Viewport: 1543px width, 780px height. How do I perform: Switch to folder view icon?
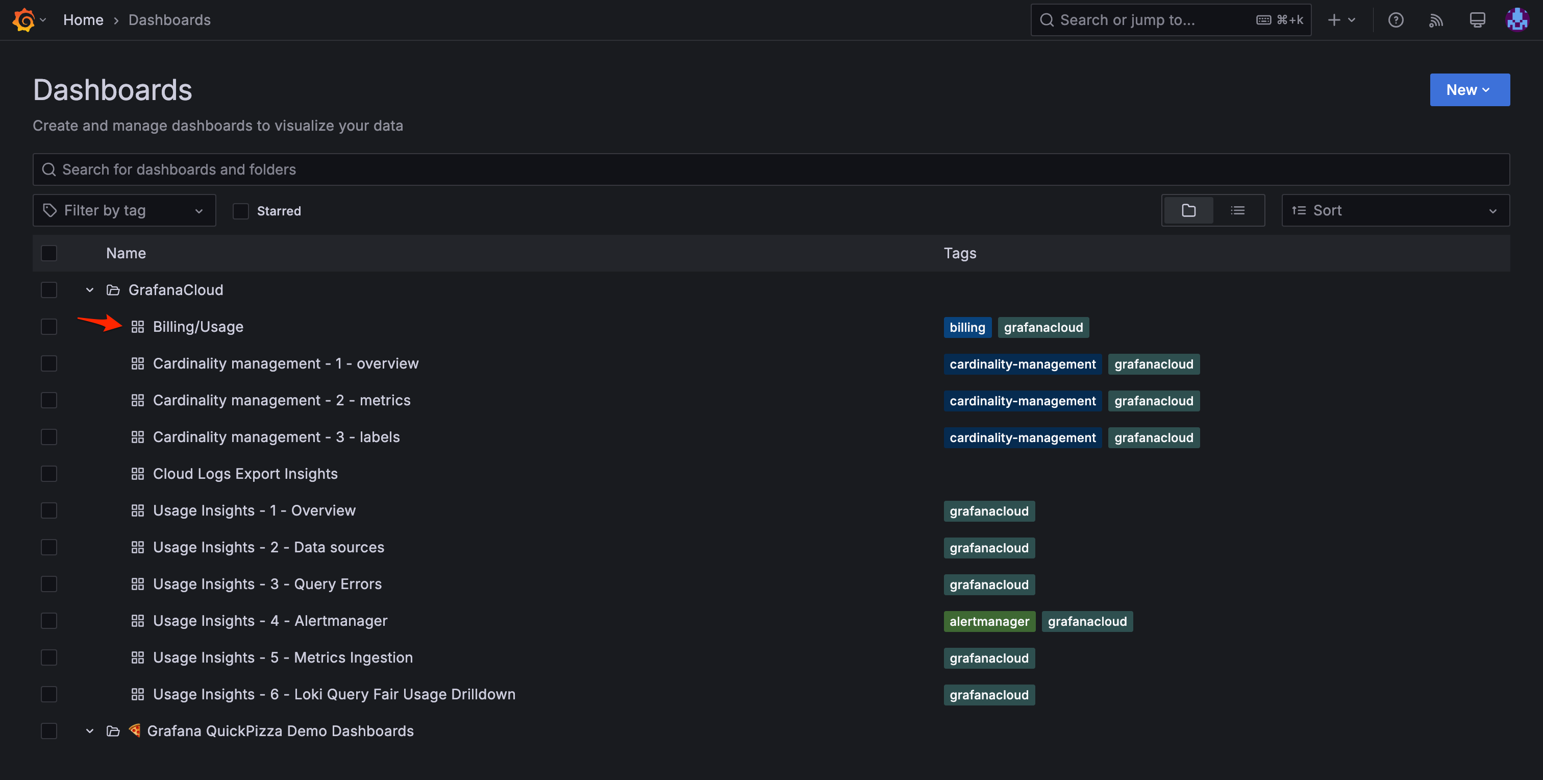[x=1188, y=210]
